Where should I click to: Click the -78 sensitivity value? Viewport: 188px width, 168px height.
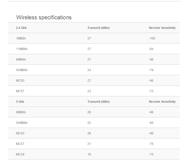click(151, 70)
